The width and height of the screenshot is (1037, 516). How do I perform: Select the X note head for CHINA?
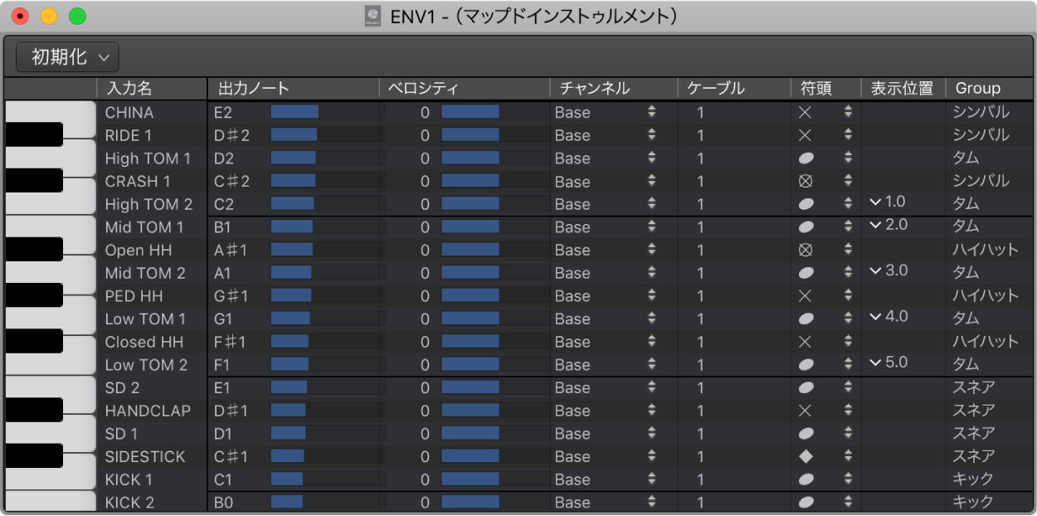click(804, 112)
